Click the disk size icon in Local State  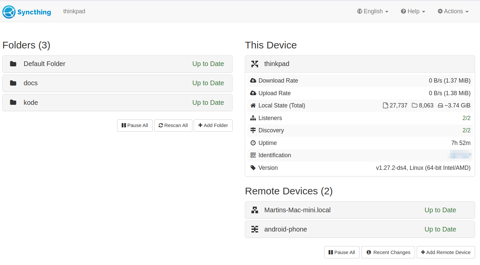point(441,105)
